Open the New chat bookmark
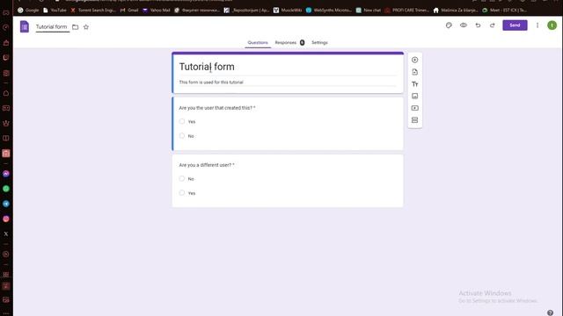This screenshot has width=563, height=316. point(369,11)
